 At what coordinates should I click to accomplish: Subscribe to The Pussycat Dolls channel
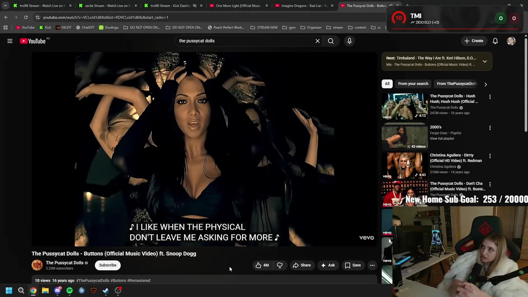(x=108, y=265)
